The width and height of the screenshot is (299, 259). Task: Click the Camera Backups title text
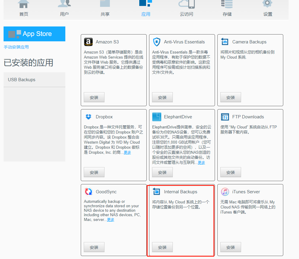(x=249, y=42)
